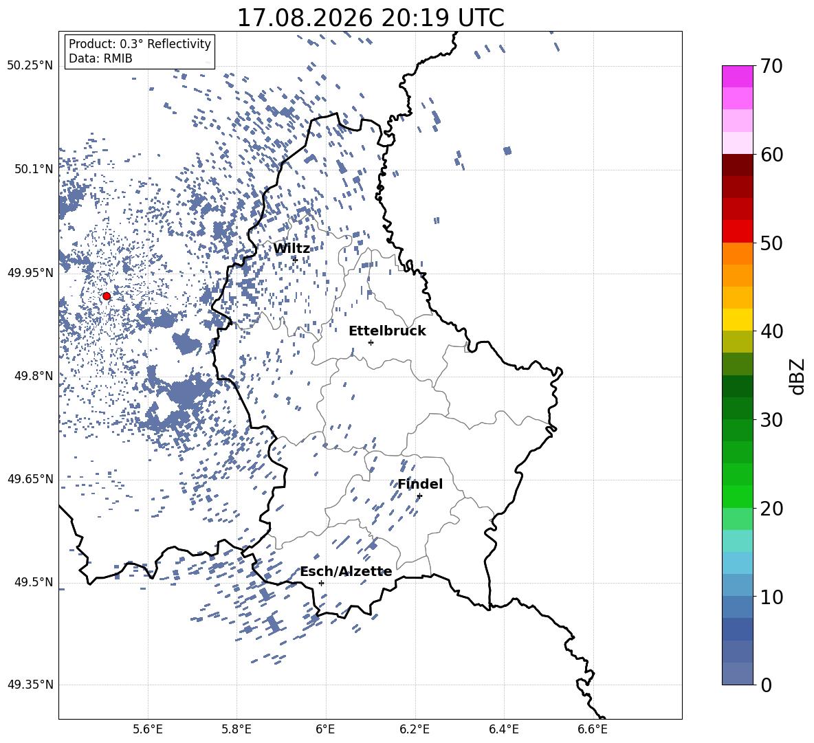This screenshot has width=814, height=743.
Task: Click the 50.25°N latitude tick label
Action: 30,66
